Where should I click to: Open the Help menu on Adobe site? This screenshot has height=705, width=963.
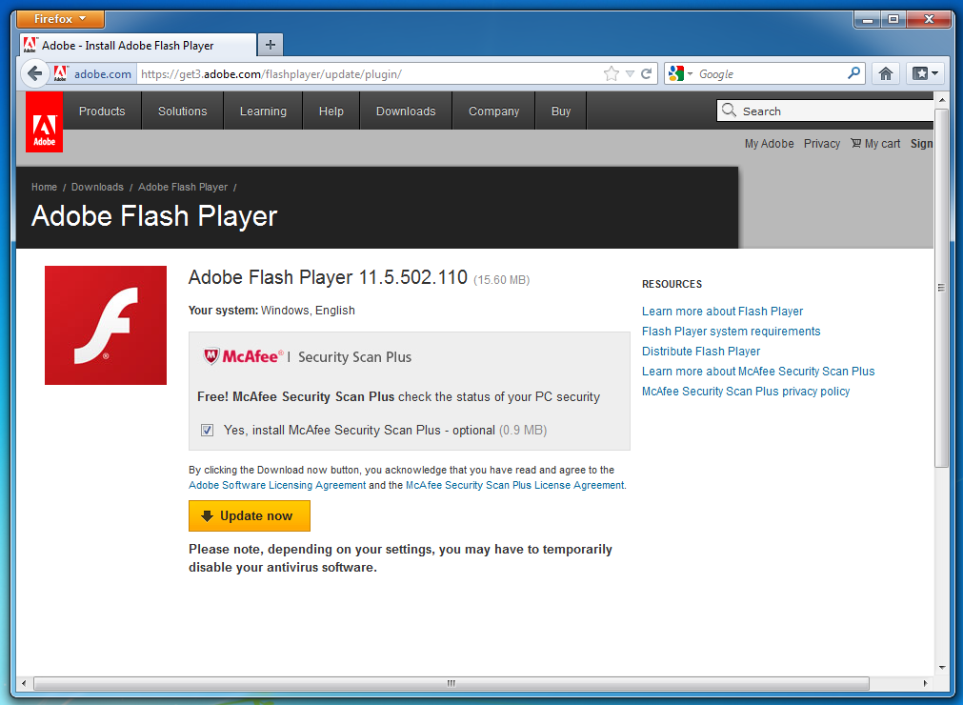pyautogui.click(x=331, y=111)
